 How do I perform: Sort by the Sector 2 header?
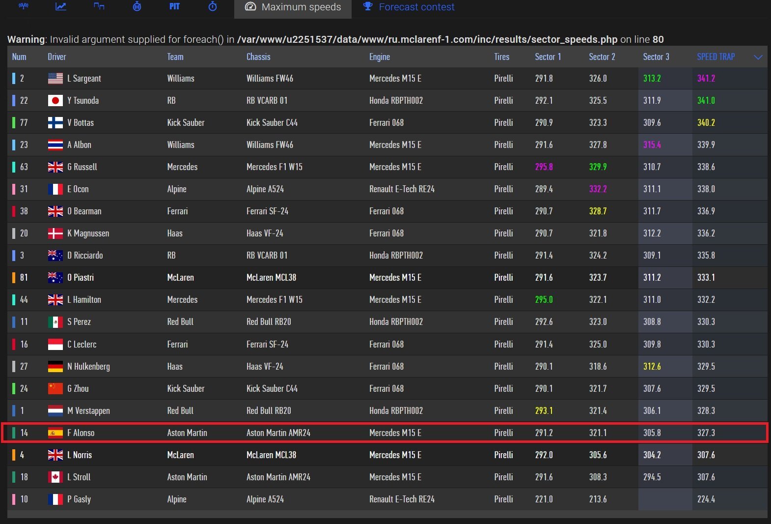coord(602,57)
